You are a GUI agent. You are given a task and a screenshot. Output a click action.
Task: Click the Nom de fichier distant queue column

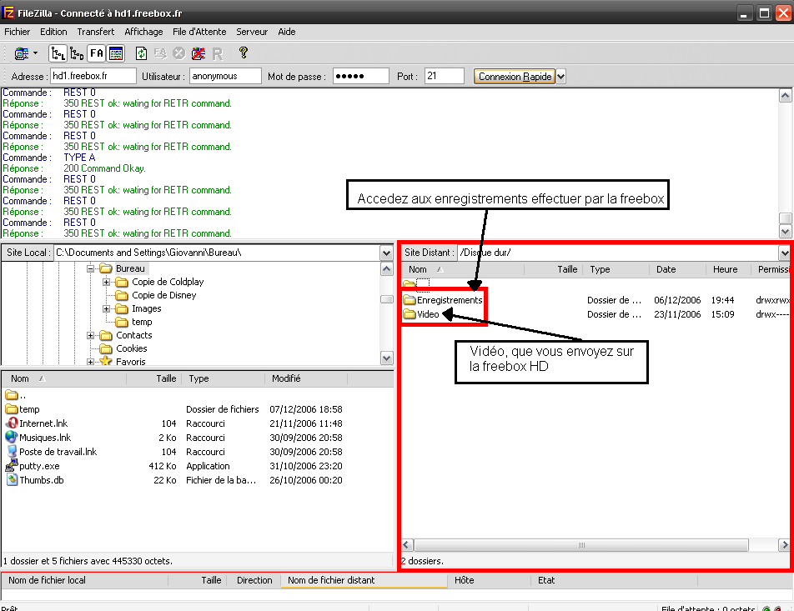tap(364, 580)
